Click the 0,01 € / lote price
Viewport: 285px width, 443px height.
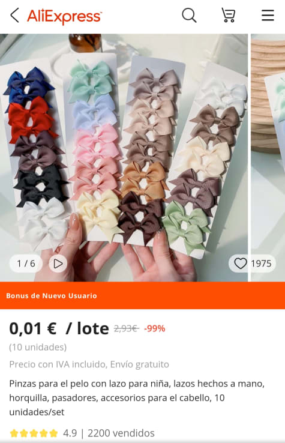click(59, 328)
